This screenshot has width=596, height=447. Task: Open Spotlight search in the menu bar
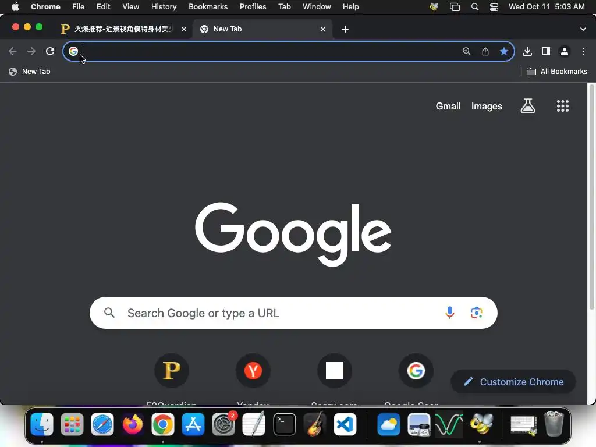475,7
